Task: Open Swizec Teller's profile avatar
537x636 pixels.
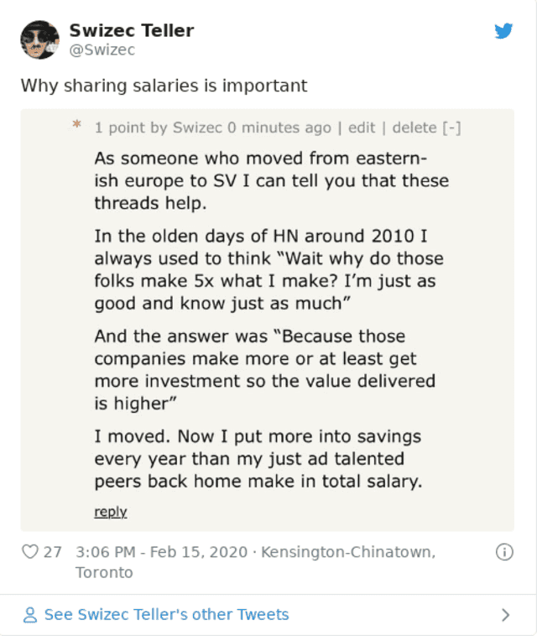Action: [39, 39]
